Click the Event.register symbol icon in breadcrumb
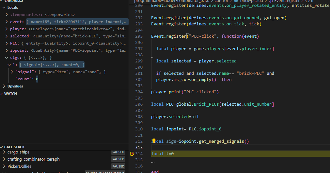Viewport: 330px width, 173px height. (x=271, y=1)
